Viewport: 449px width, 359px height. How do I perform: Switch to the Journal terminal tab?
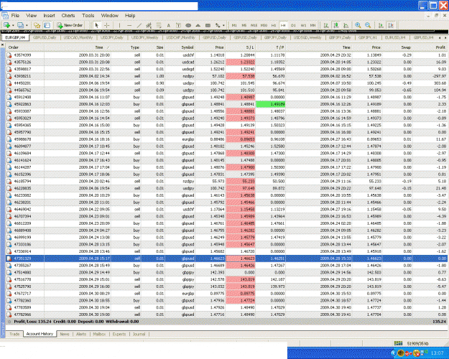click(139, 334)
